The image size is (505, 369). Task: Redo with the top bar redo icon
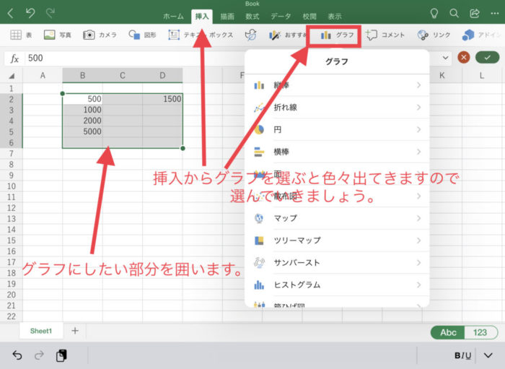point(50,13)
